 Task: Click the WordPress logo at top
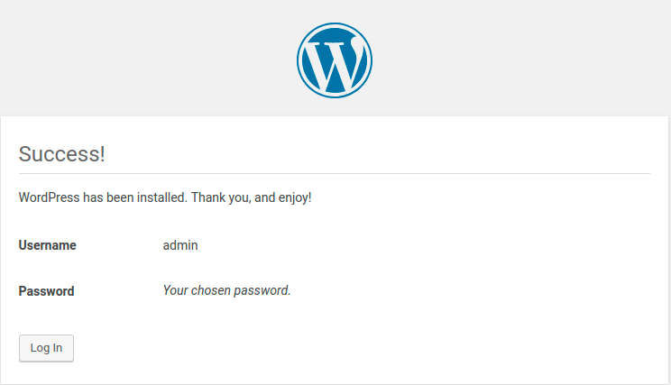pyautogui.click(x=335, y=60)
